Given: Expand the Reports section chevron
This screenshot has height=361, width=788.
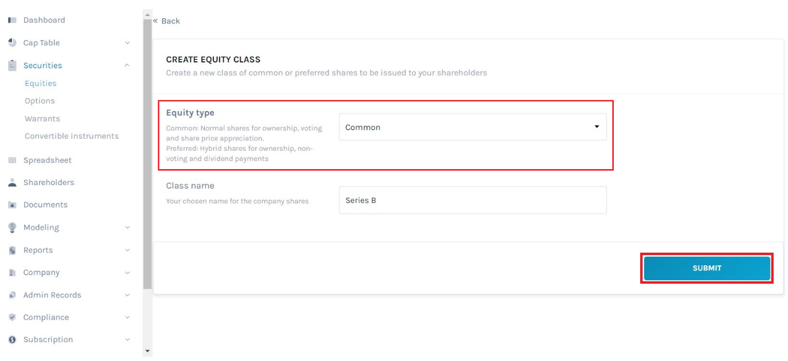Looking at the screenshot, I should [x=127, y=250].
